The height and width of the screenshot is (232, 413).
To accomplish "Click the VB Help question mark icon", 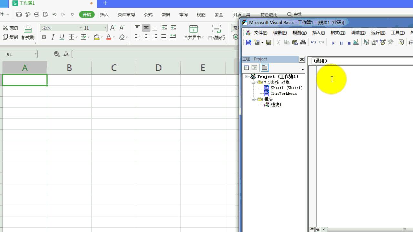I will pos(401,42).
